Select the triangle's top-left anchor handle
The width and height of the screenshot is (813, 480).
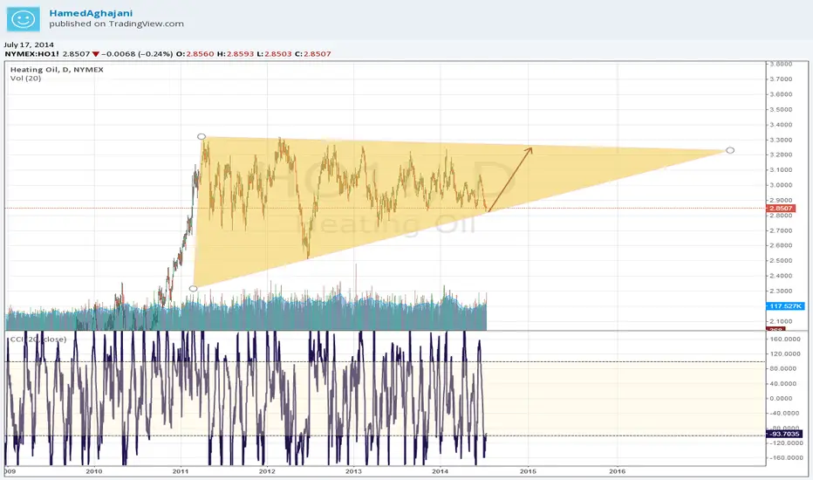coord(202,136)
